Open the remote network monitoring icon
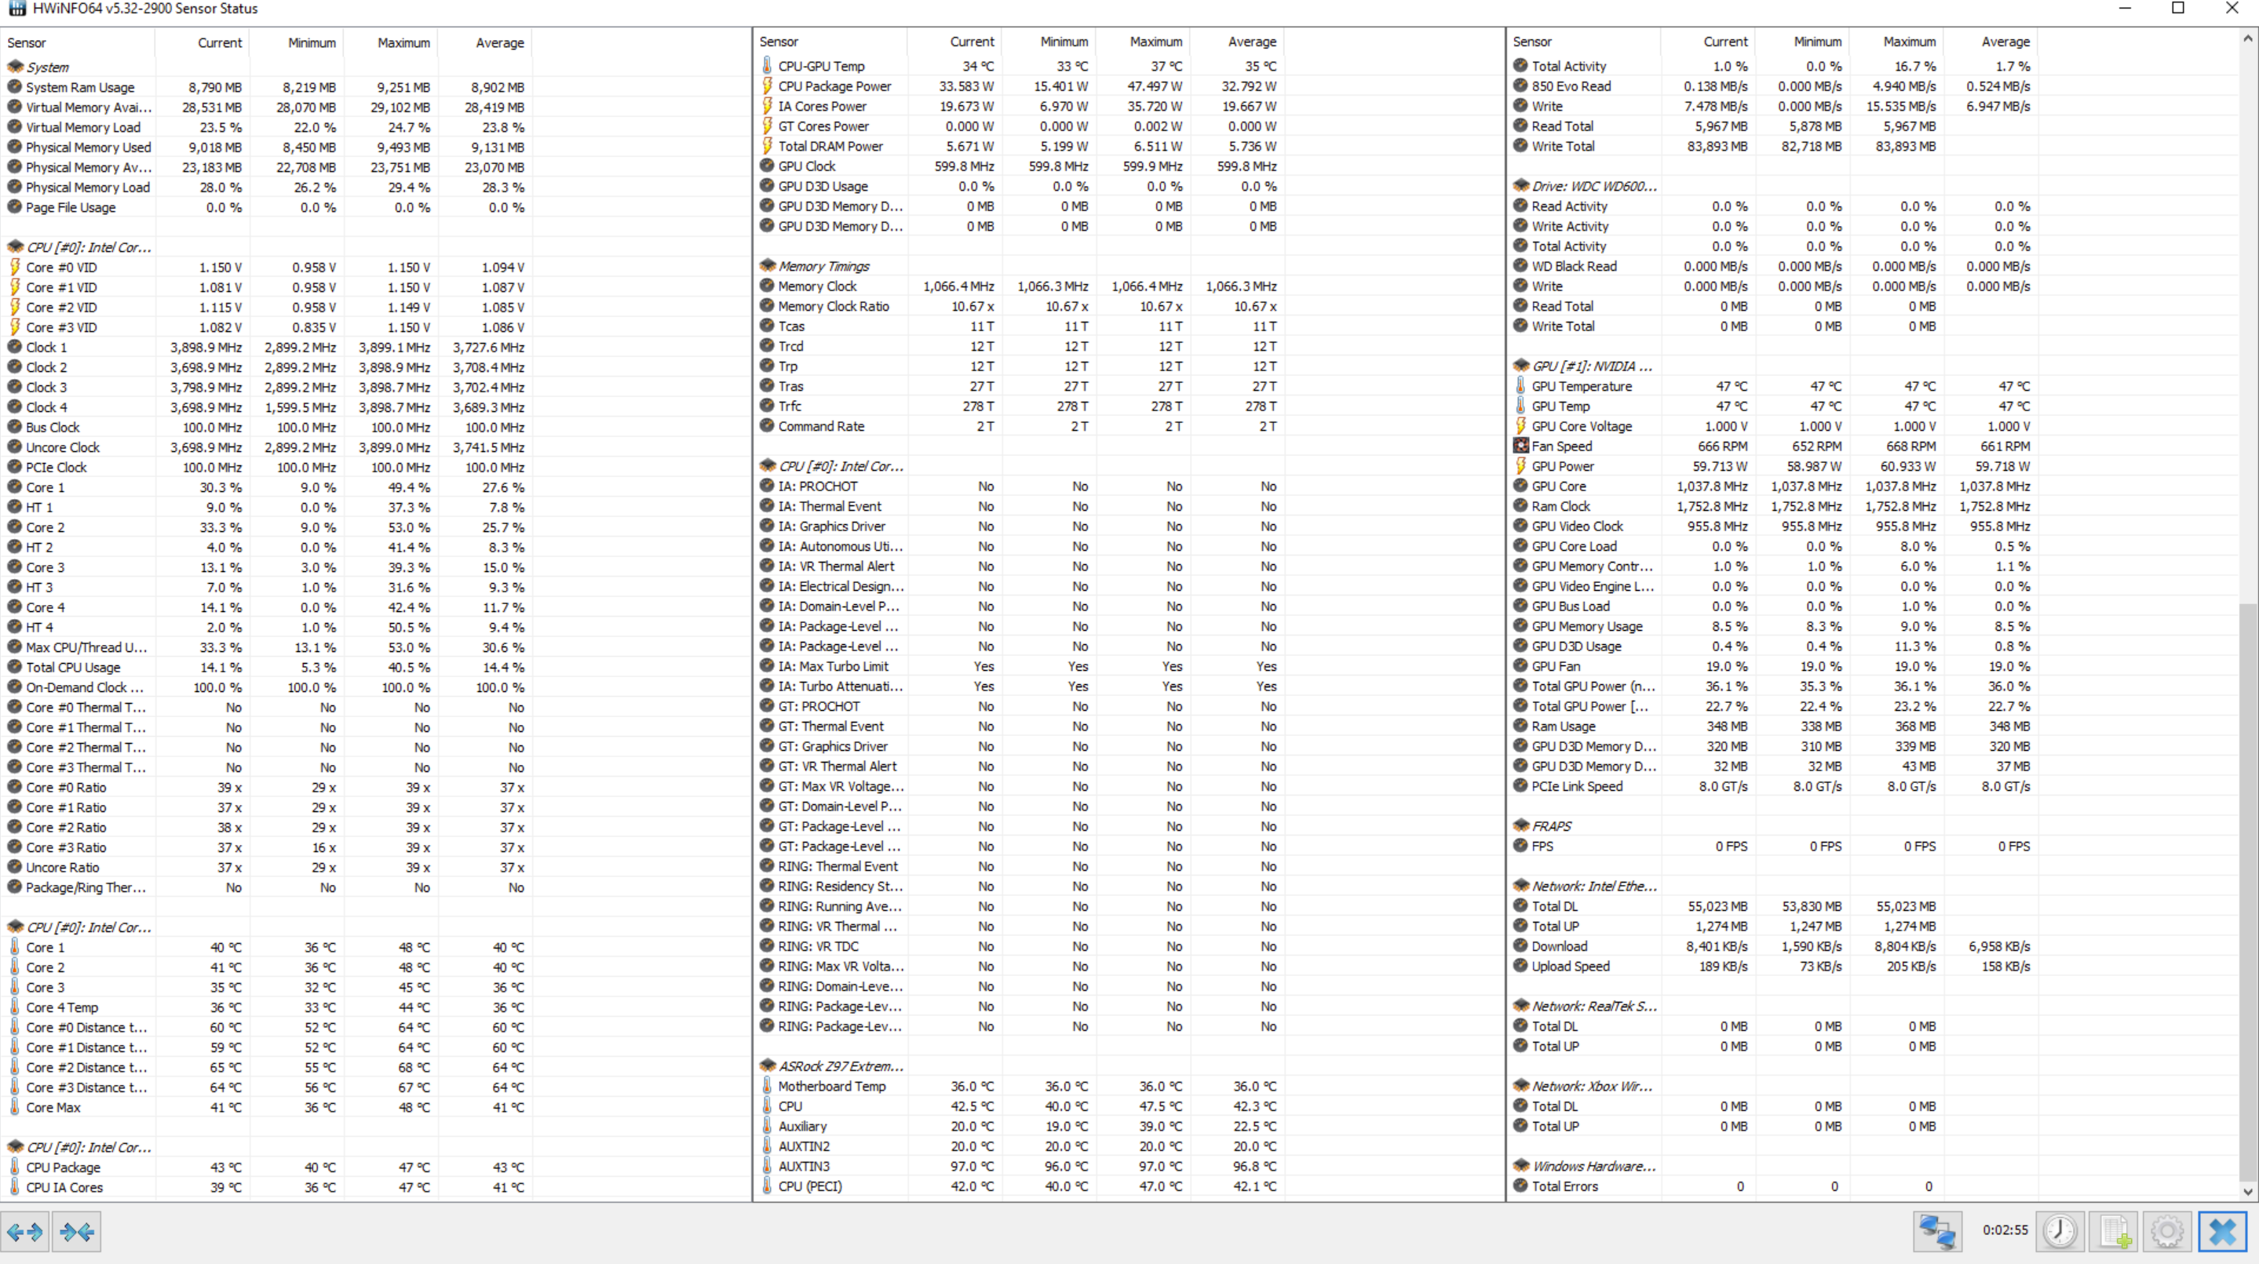Image resolution: width=2259 pixels, height=1264 pixels. click(x=1937, y=1231)
